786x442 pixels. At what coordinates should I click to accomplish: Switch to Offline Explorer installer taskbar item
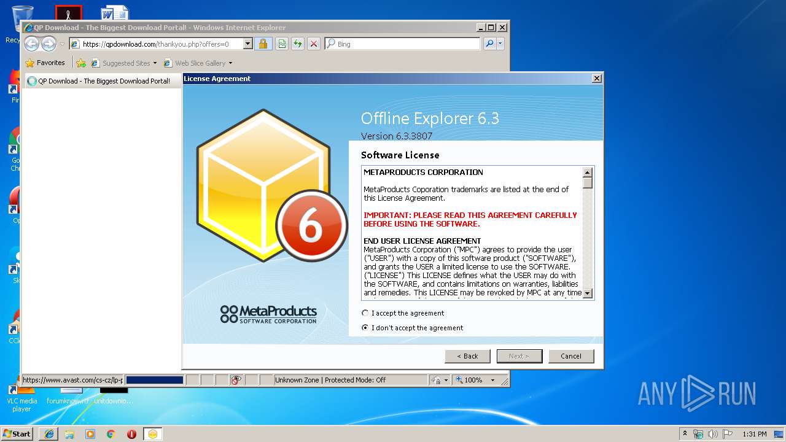(x=152, y=434)
